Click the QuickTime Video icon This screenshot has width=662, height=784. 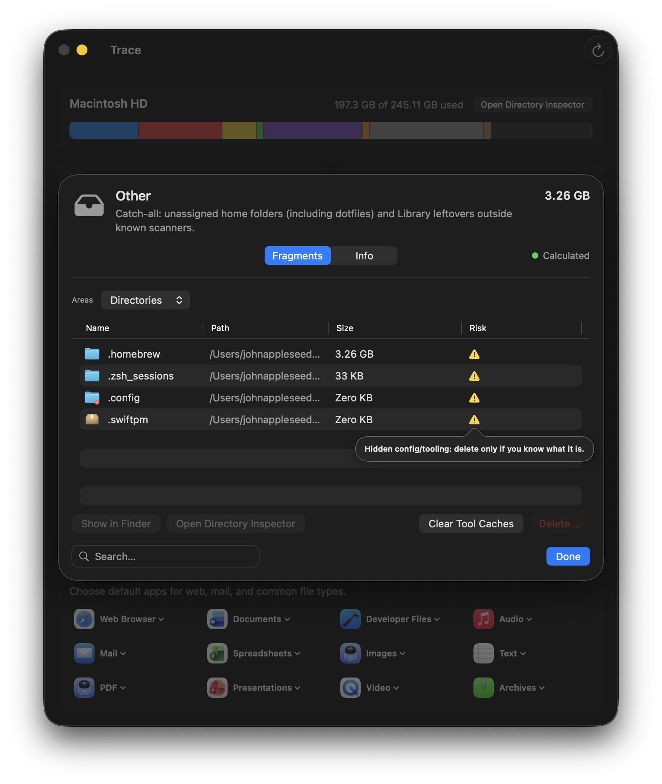[x=350, y=687]
